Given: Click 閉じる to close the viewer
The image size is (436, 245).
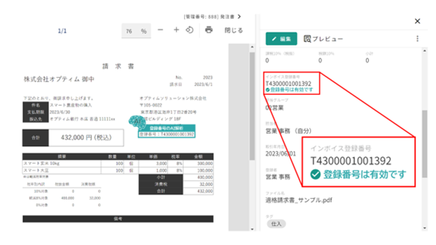Looking at the screenshot, I should [234, 30].
